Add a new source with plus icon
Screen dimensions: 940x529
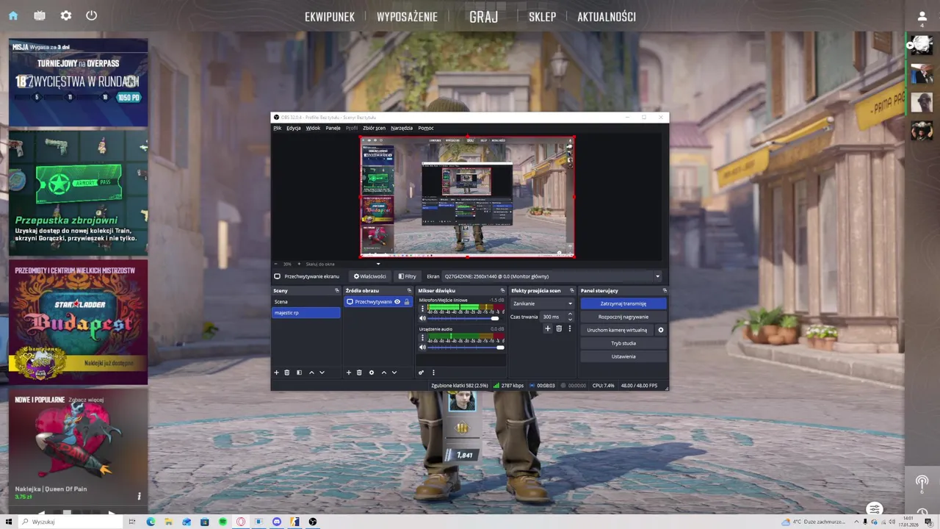349,373
